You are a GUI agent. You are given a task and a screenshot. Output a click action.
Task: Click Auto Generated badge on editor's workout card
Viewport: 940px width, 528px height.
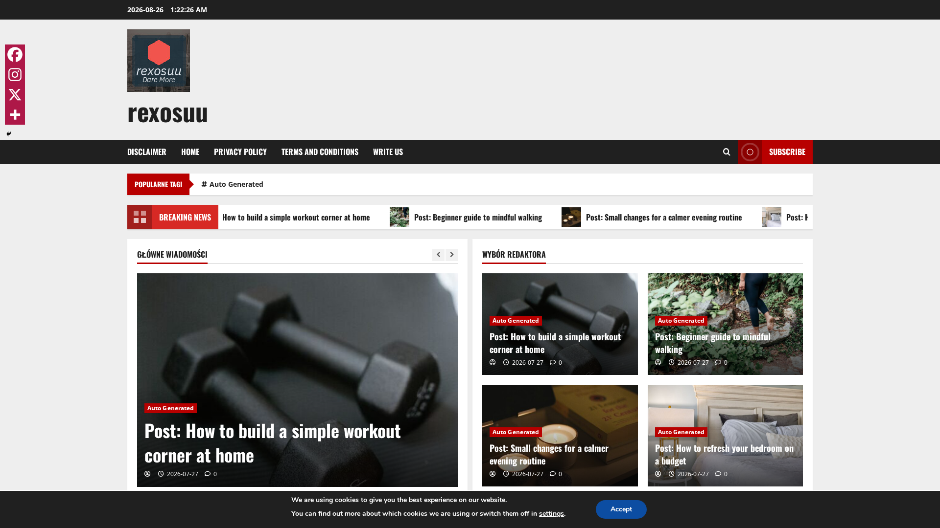(516, 321)
